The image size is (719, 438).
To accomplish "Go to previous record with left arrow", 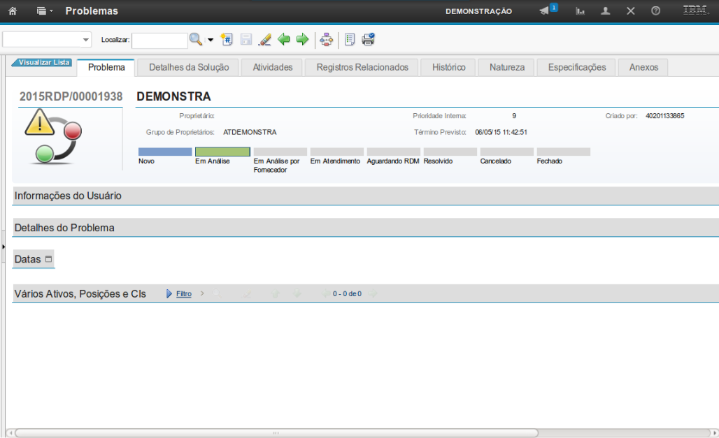I will point(283,39).
